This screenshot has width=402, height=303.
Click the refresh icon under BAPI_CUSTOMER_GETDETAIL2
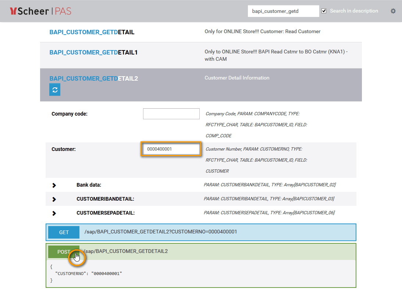tap(55, 90)
